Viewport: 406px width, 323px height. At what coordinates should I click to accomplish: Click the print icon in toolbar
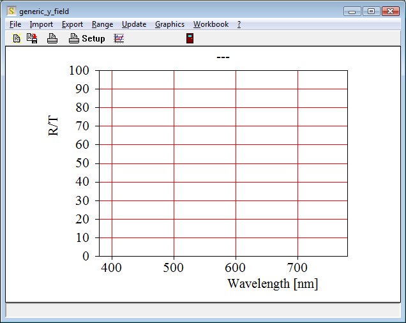tap(52, 38)
